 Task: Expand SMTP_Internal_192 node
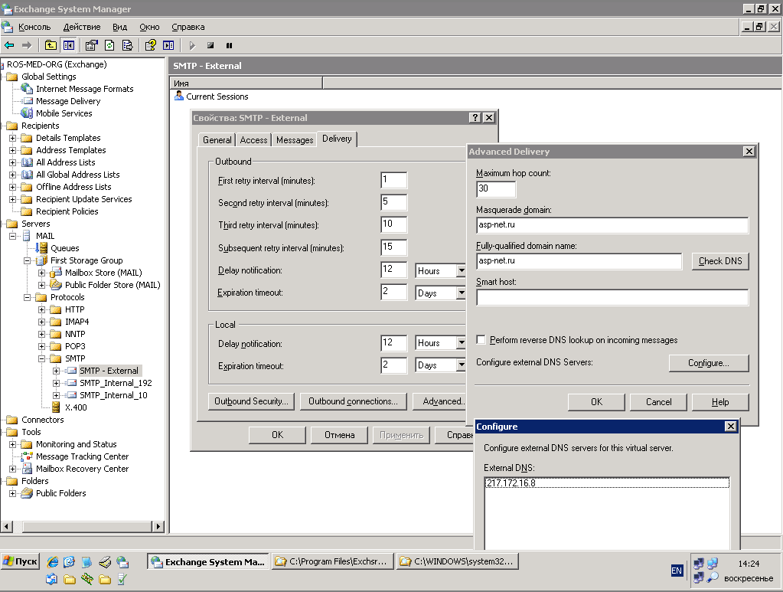click(57, 383)
